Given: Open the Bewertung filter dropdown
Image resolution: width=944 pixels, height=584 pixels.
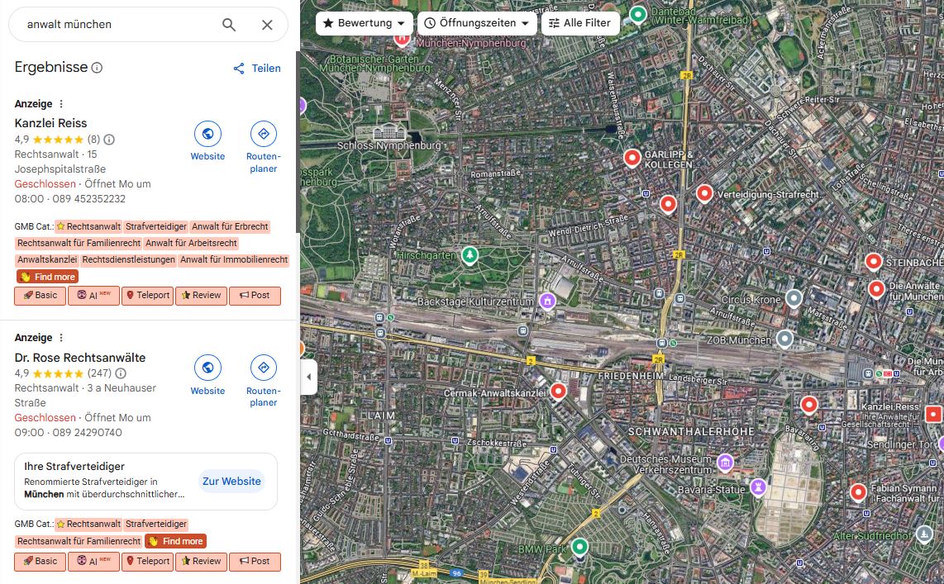Looking at the screenshot, I should (x=365, y=23).
